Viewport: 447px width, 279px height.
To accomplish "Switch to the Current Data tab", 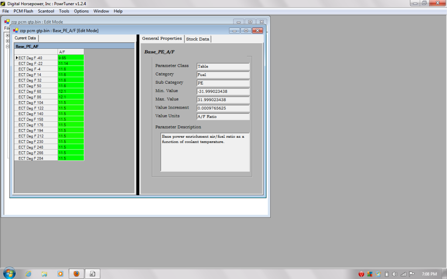I will [25, 38].
